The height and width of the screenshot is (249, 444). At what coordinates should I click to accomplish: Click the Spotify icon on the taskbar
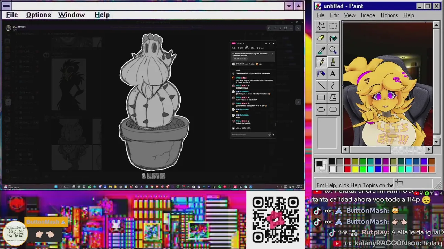coord(220,187)
